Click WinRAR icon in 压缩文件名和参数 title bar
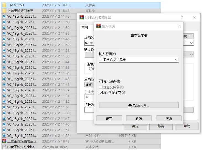This screenshot has height=152, width=202. click(x=82, y=17)
